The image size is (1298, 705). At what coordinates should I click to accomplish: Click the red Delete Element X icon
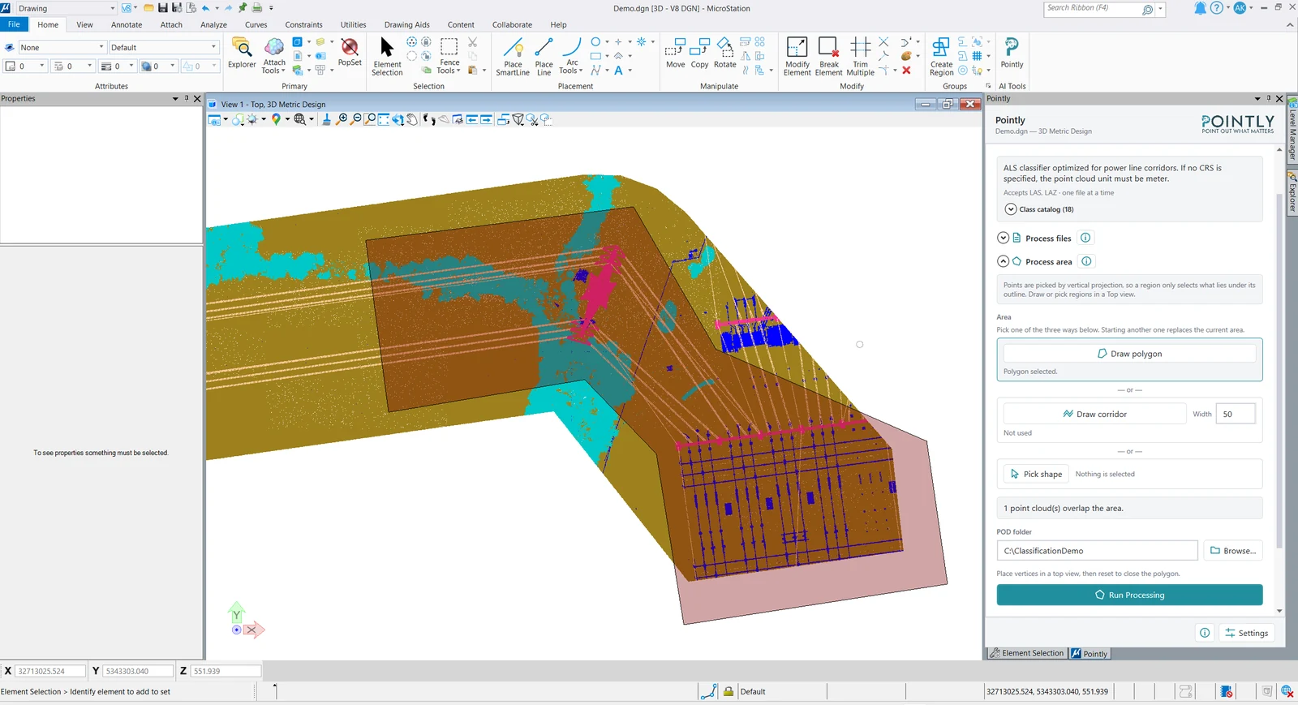(x=906, y=71)
